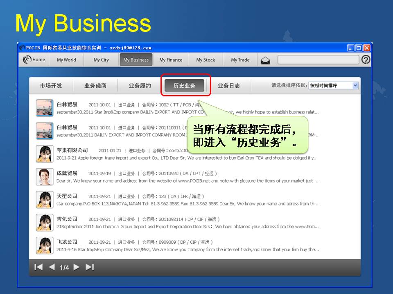Switch to the 业务磋商 tab

pos(95,86)
